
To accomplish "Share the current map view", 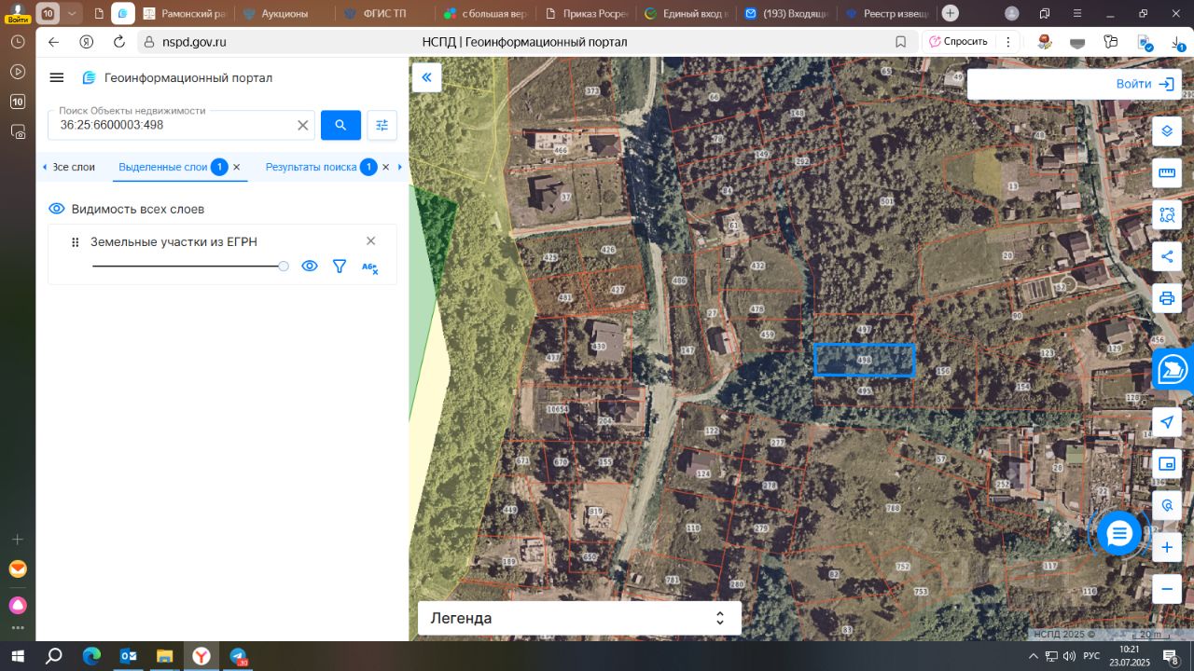I will [x=1167, y=256].
